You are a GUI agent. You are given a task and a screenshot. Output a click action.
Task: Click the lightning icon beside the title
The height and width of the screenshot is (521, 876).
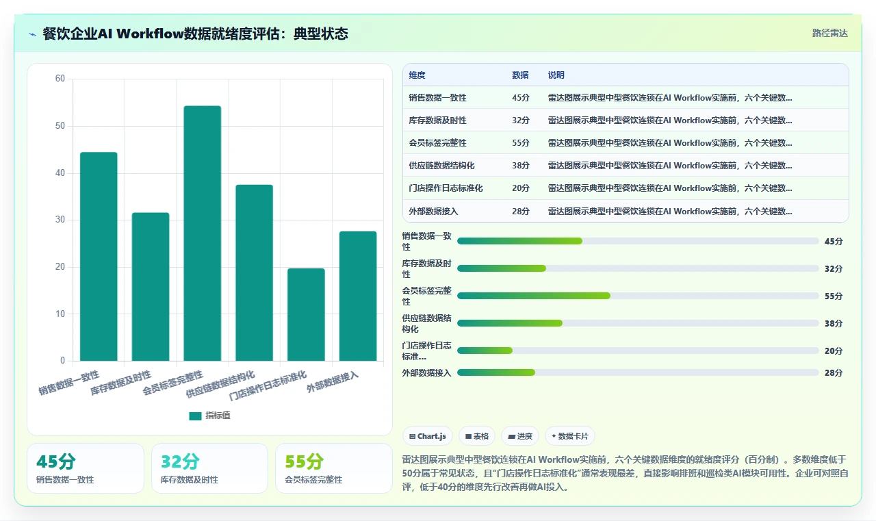tap(32, 34)
